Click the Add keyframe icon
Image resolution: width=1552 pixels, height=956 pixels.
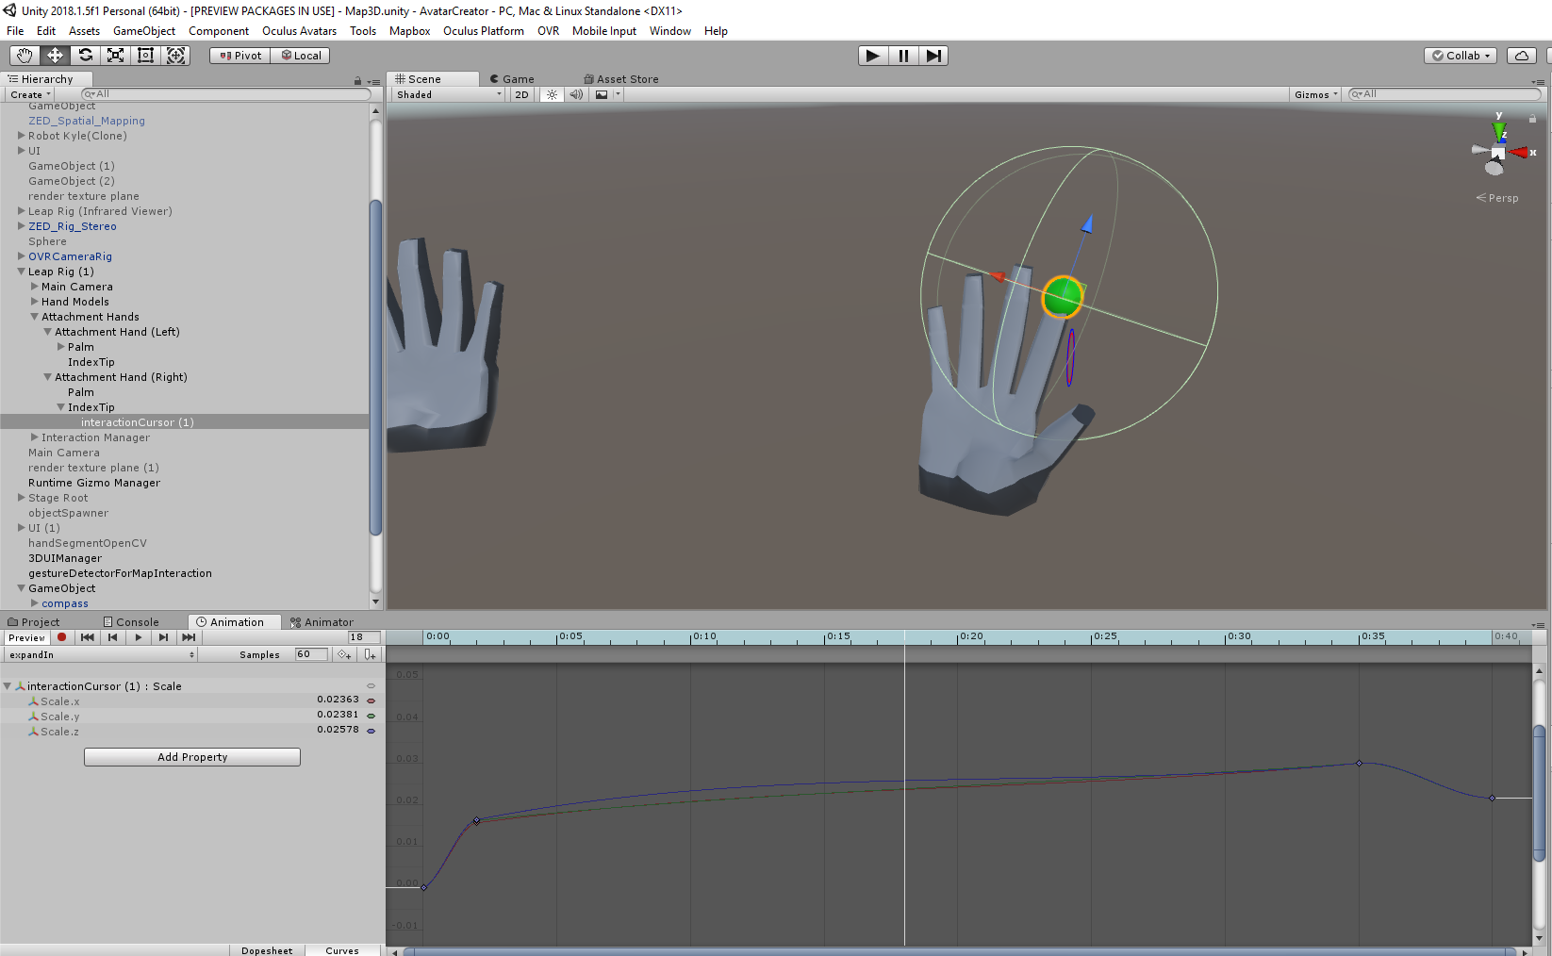(x=345, y=654)
